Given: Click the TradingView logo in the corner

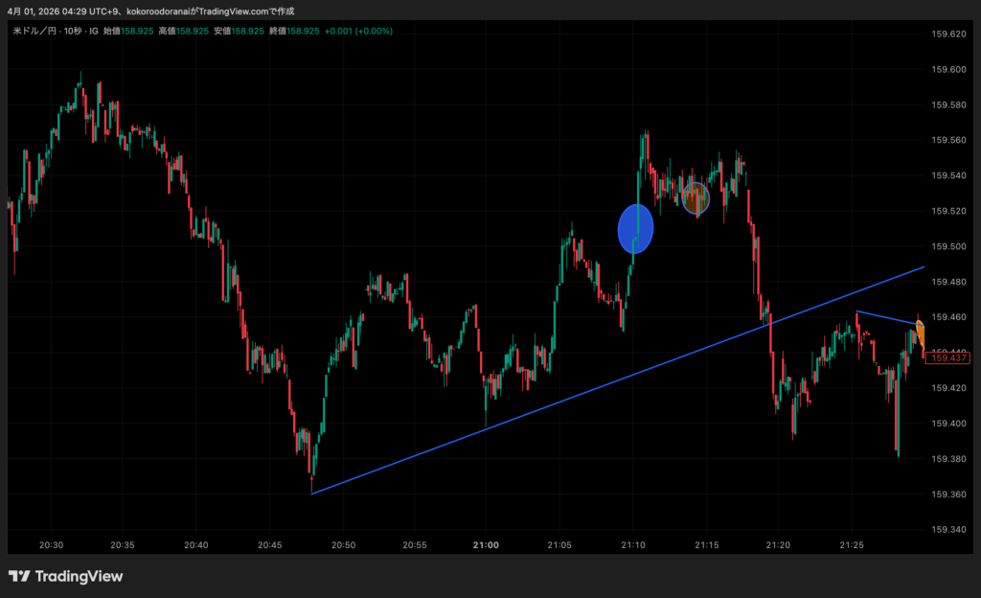Looking at the screenshot, I should tap(66, 576).
